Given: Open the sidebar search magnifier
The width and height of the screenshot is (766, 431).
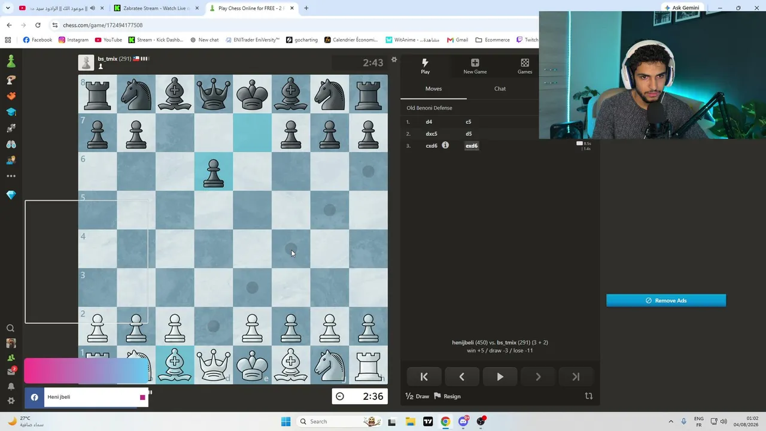Looking at the screenshot, I should pyautogui.click(x=10, y=328).
